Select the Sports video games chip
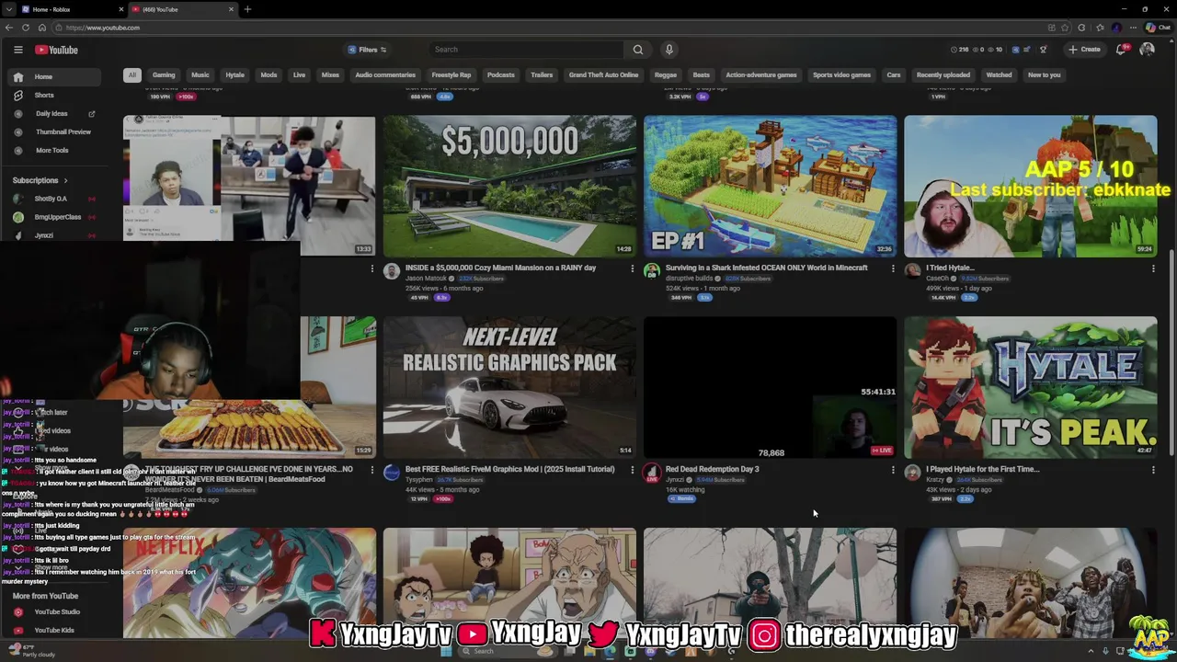1177x662 pixels. (x=841, y=75)
